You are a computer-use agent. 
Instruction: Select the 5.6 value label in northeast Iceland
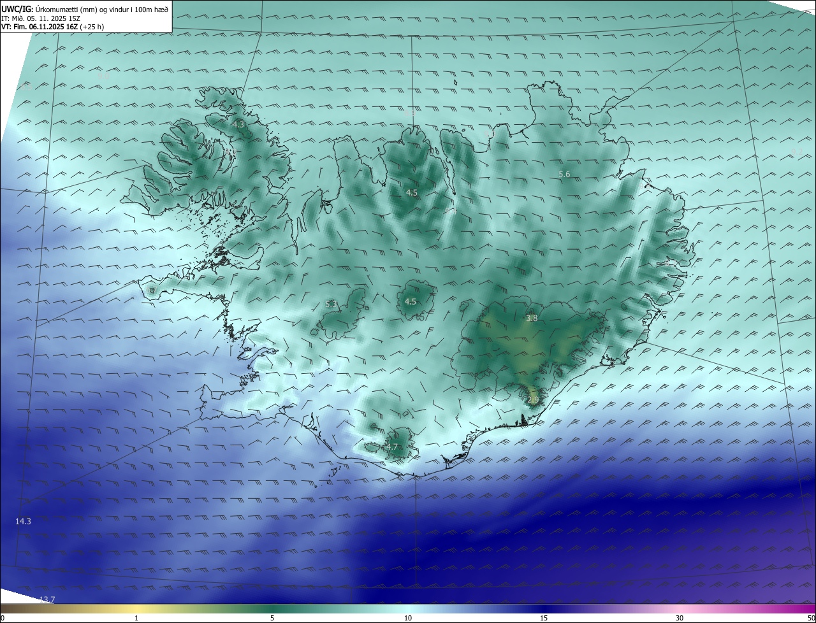pos(564,175)
